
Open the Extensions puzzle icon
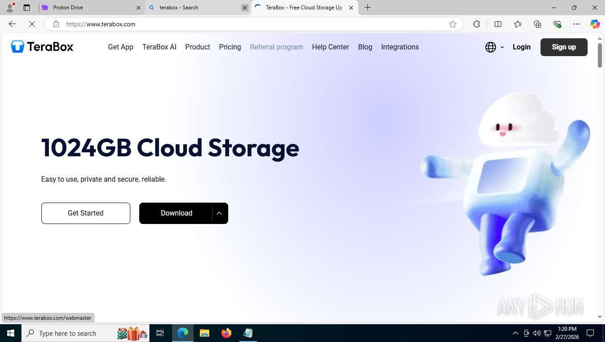click(476, 24)
